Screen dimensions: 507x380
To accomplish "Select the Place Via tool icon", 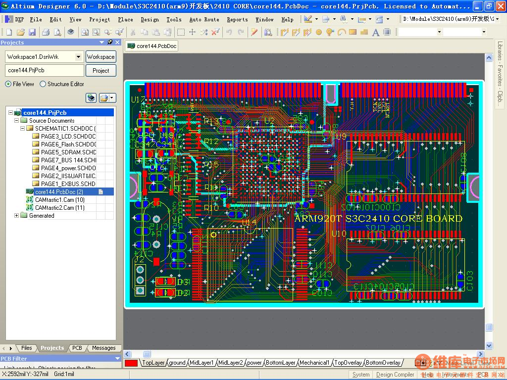I will tap(330, 32).
